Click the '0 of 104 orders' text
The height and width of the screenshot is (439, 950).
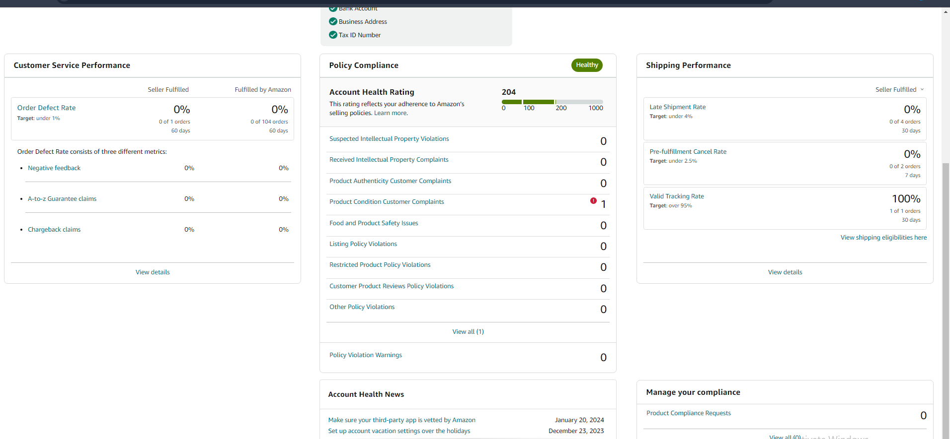pyautogui.click(x=269, y=122)
